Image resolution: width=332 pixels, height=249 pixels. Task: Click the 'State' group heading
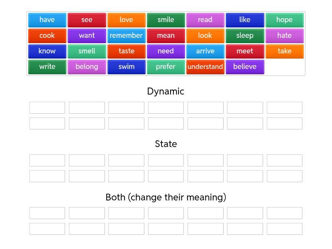166,144
